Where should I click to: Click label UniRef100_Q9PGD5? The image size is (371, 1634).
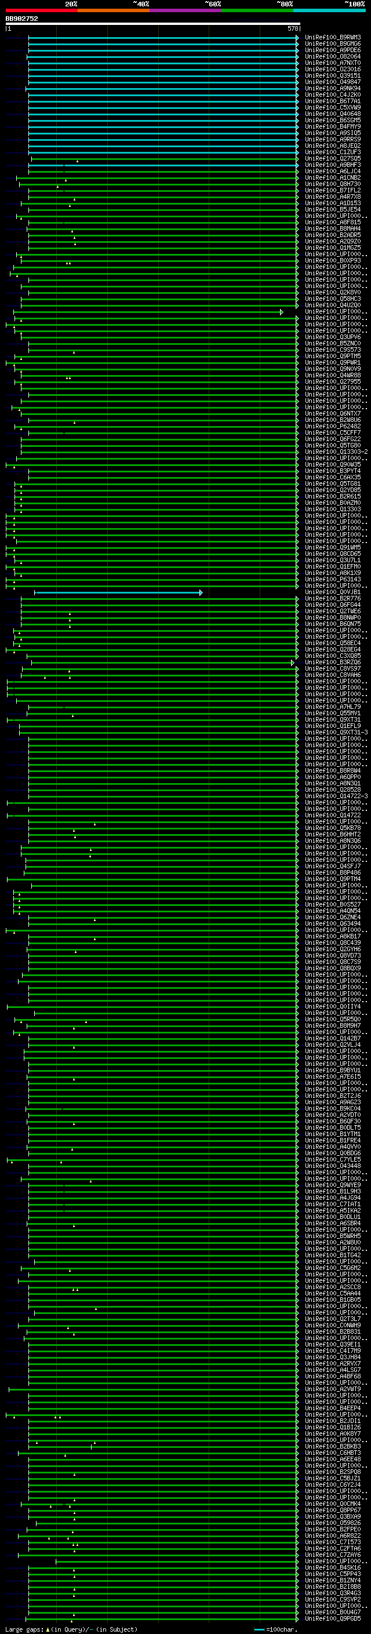tap(333, 1618)
